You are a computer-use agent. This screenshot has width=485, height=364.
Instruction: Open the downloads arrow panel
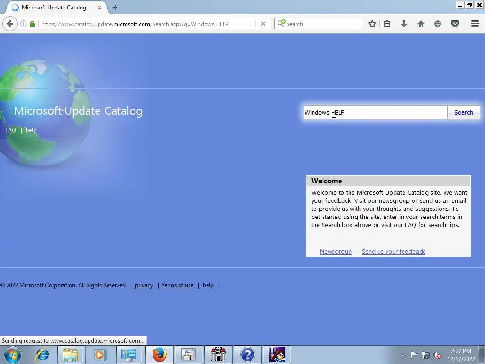pos(404,24)
